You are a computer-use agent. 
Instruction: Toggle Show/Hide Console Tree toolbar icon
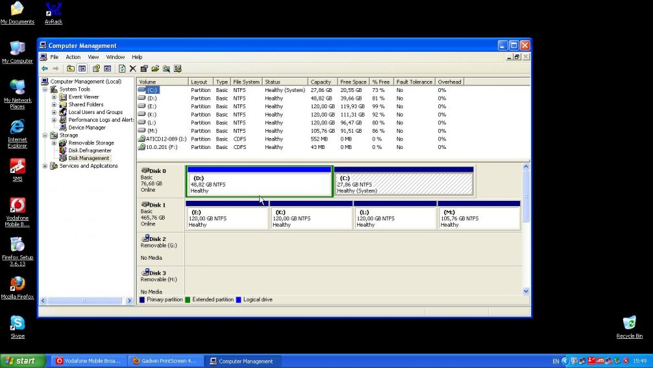click(x=82, y=69)
